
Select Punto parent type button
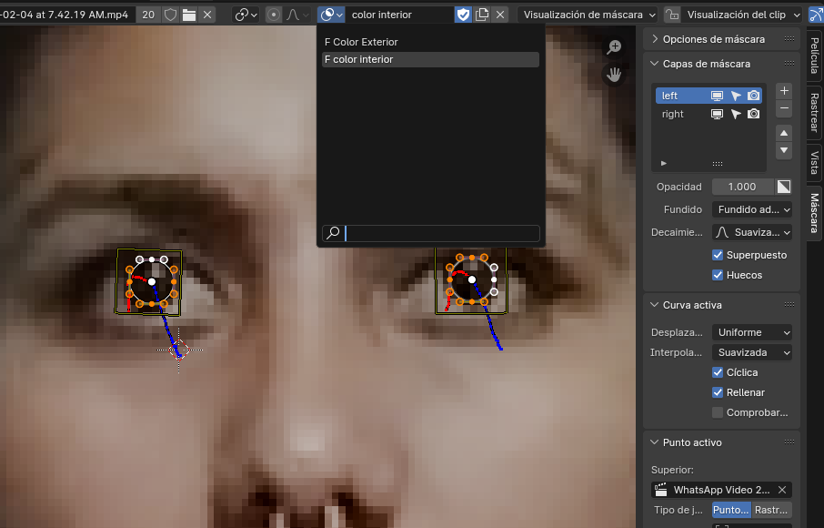click(x=731, y=510)
